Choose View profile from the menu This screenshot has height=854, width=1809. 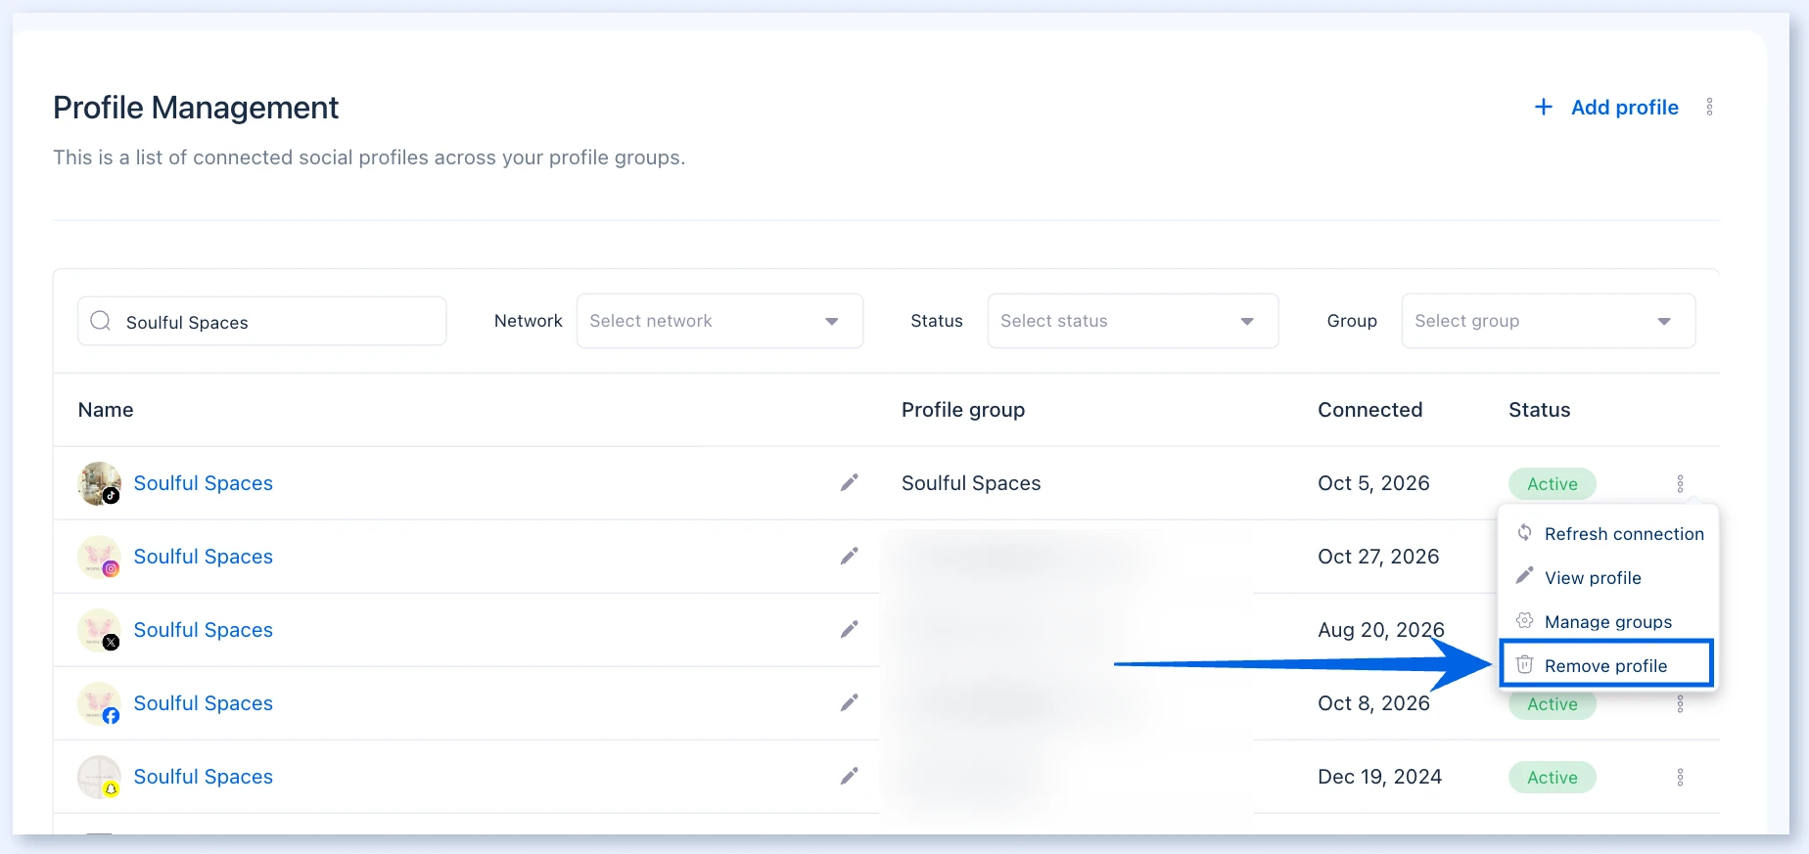[1608, 577]
